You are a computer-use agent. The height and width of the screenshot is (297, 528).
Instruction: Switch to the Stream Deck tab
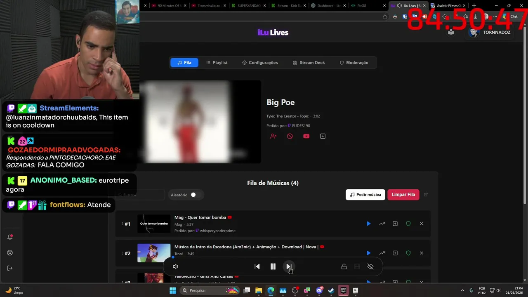[309, 63]
